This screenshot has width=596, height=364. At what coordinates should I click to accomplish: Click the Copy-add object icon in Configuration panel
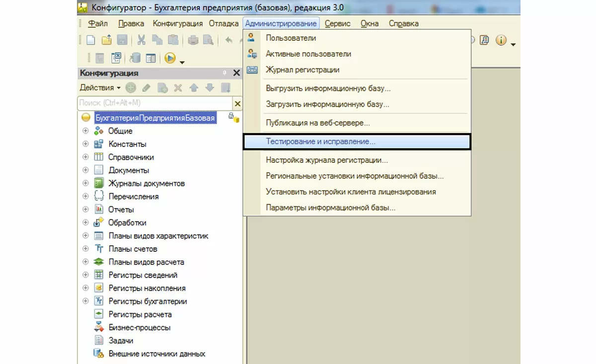pos(162,88)
